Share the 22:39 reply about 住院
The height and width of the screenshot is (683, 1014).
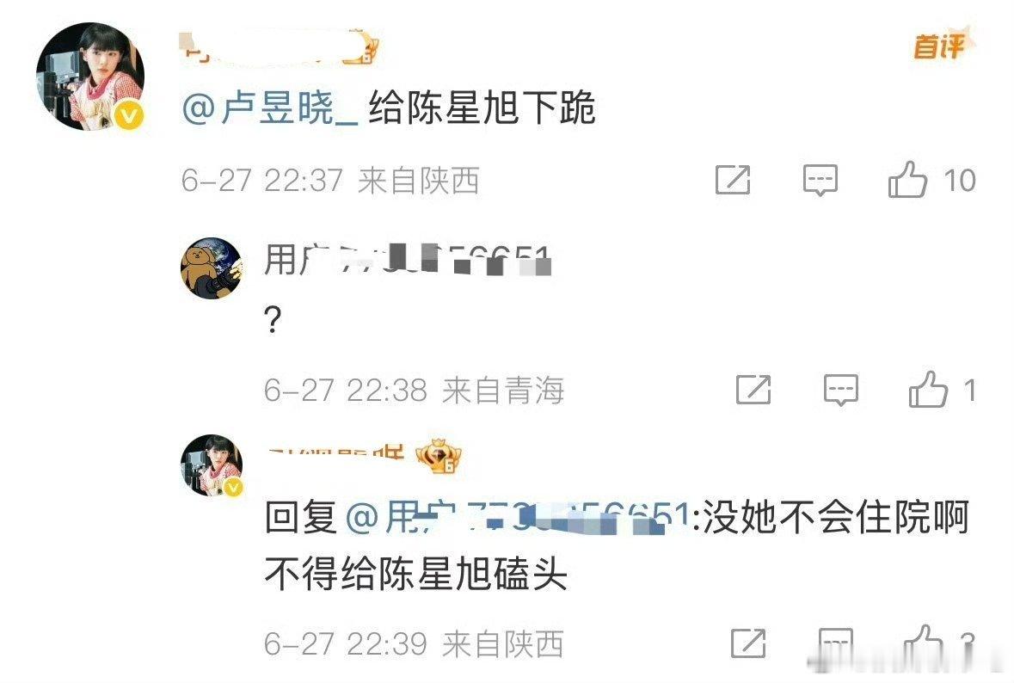point(748,643)
